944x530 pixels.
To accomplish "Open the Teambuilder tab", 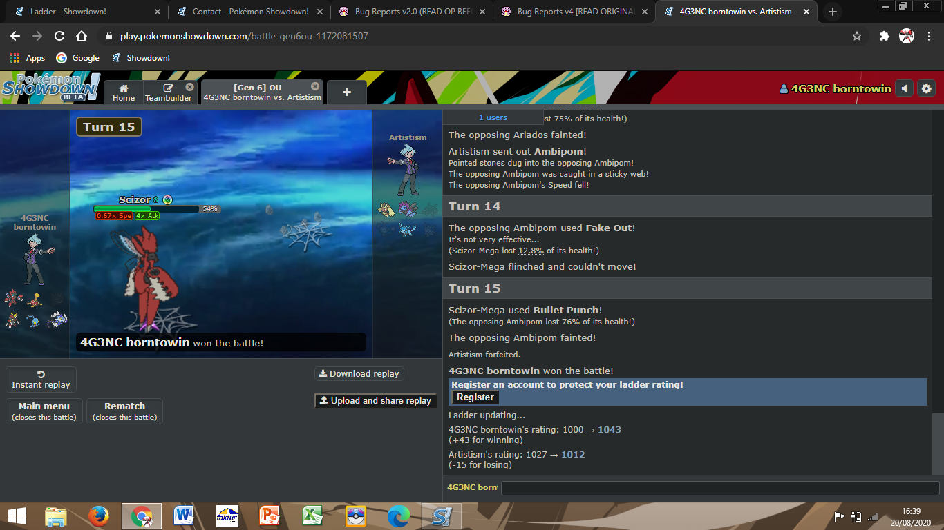I will coord(168,92).
